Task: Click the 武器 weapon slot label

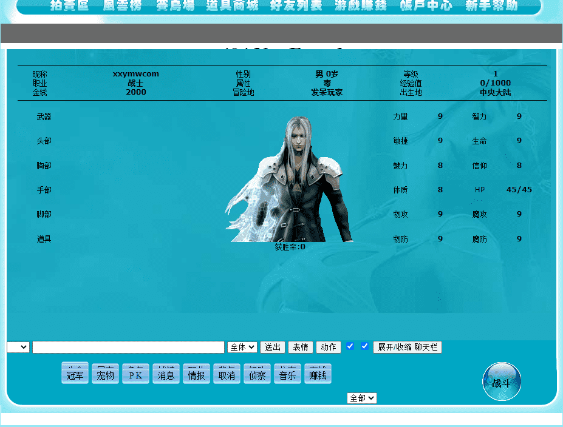Action: point(44,116)
